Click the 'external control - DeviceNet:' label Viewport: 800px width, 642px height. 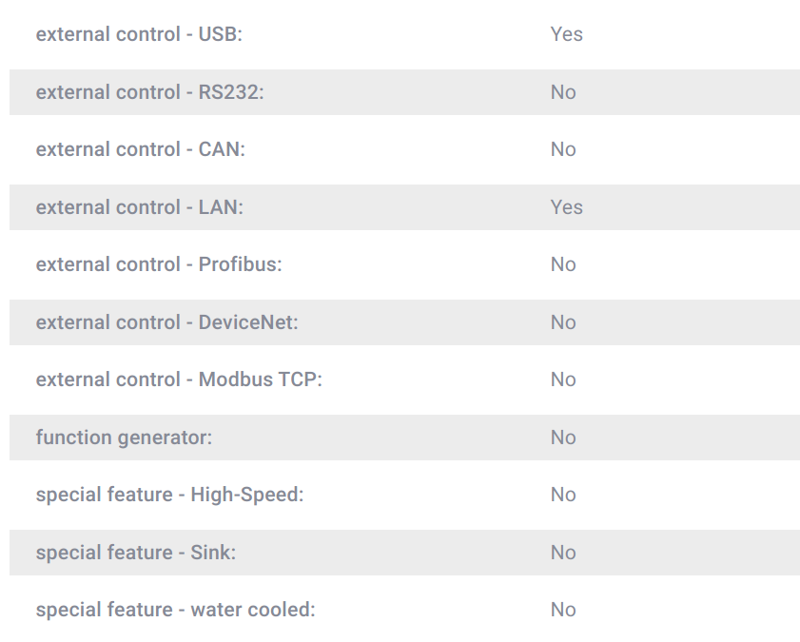click(x=166, y=322)
